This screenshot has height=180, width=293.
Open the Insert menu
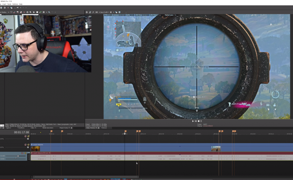pos(4,4)
